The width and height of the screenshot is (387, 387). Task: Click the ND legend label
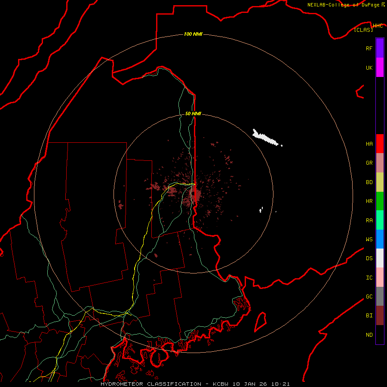point(369,335)
